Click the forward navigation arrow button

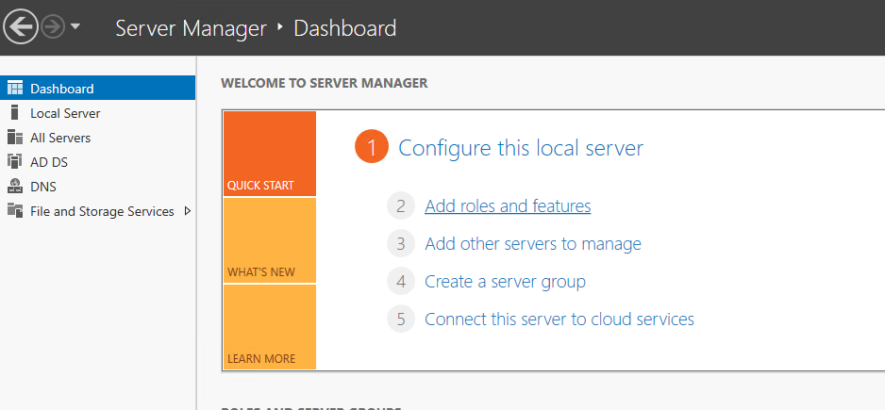(53, 27)
